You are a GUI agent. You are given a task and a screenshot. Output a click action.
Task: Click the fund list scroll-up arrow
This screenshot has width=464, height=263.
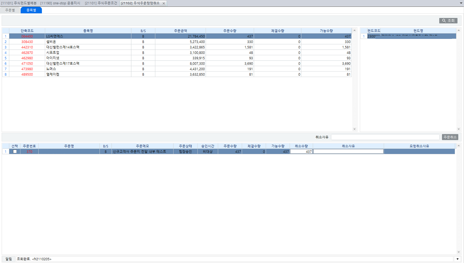point(458,30)
